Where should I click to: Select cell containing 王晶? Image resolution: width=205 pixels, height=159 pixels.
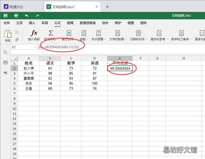(29, 89)
